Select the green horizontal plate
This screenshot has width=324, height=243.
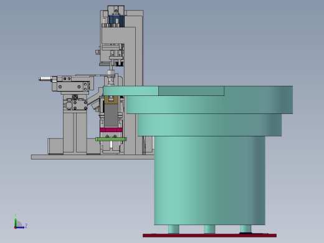[x=111, y=139]
